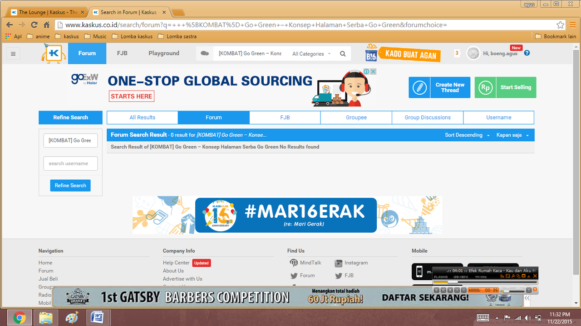This screenshot has width=581, height=326.
Task: Select the Forum results tab
Action: 214,117
